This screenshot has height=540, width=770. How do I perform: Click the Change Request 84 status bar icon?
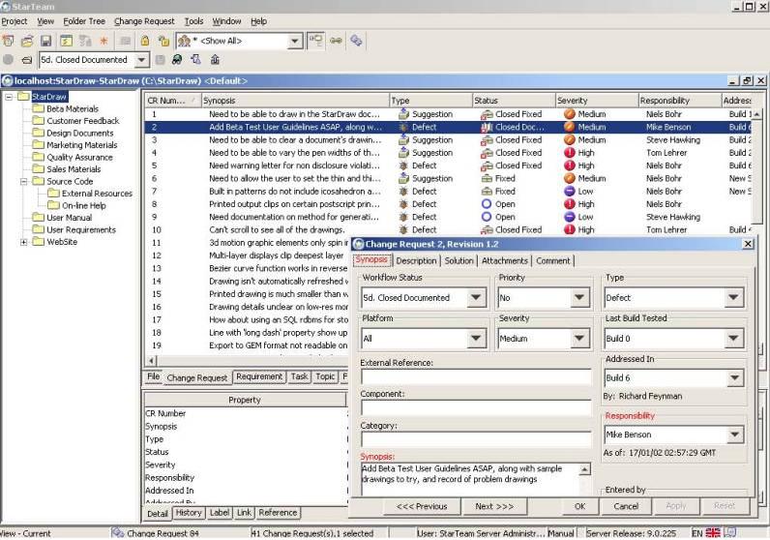[x=117, y=533]
